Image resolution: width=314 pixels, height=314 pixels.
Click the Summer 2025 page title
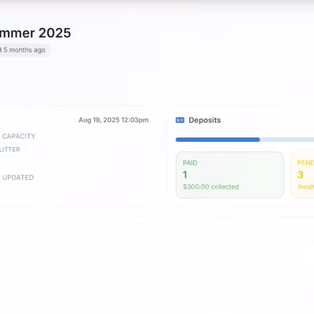point(35,32)
